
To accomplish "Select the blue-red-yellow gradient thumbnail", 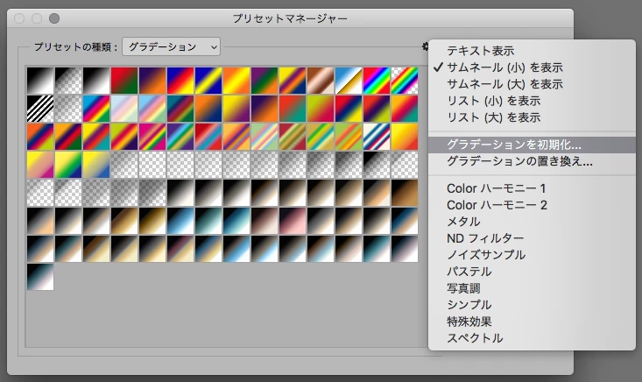I will pyautogui.click(x=180, y=81).
